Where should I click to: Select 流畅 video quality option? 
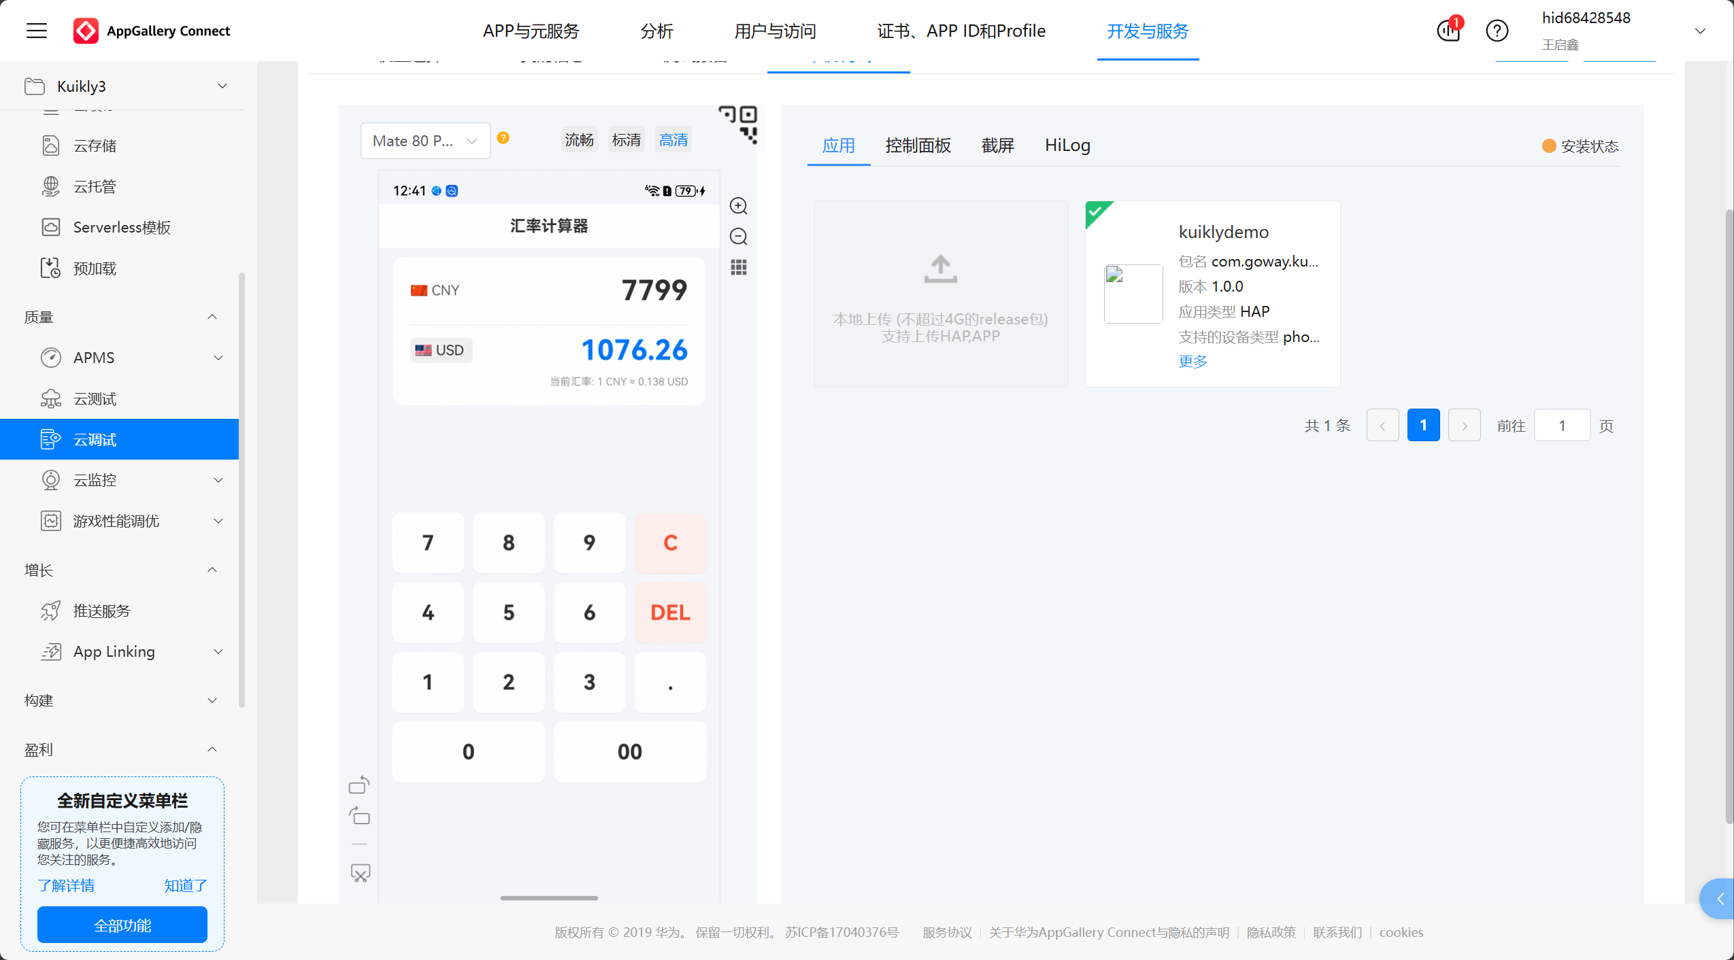pyautogui.click(x=579, y=140)
